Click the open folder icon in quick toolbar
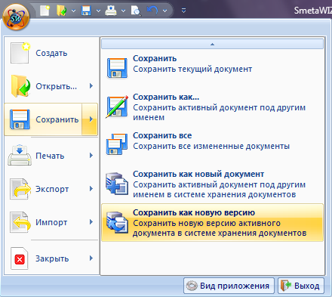 (x=62, y=11)
